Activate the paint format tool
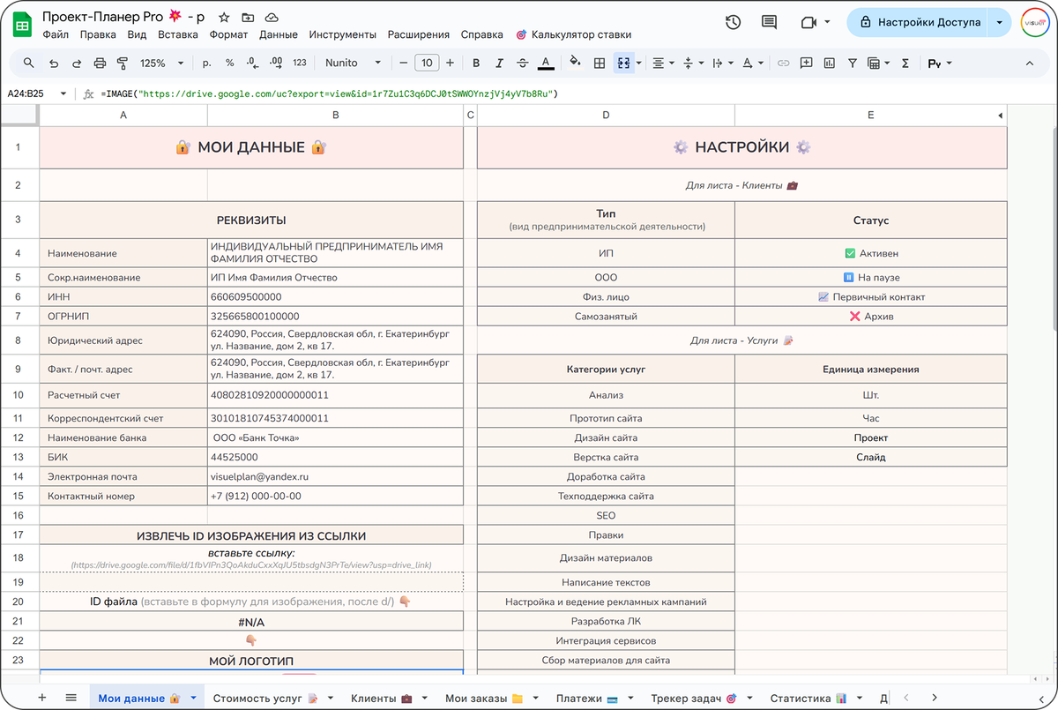 tap(123, 64)
